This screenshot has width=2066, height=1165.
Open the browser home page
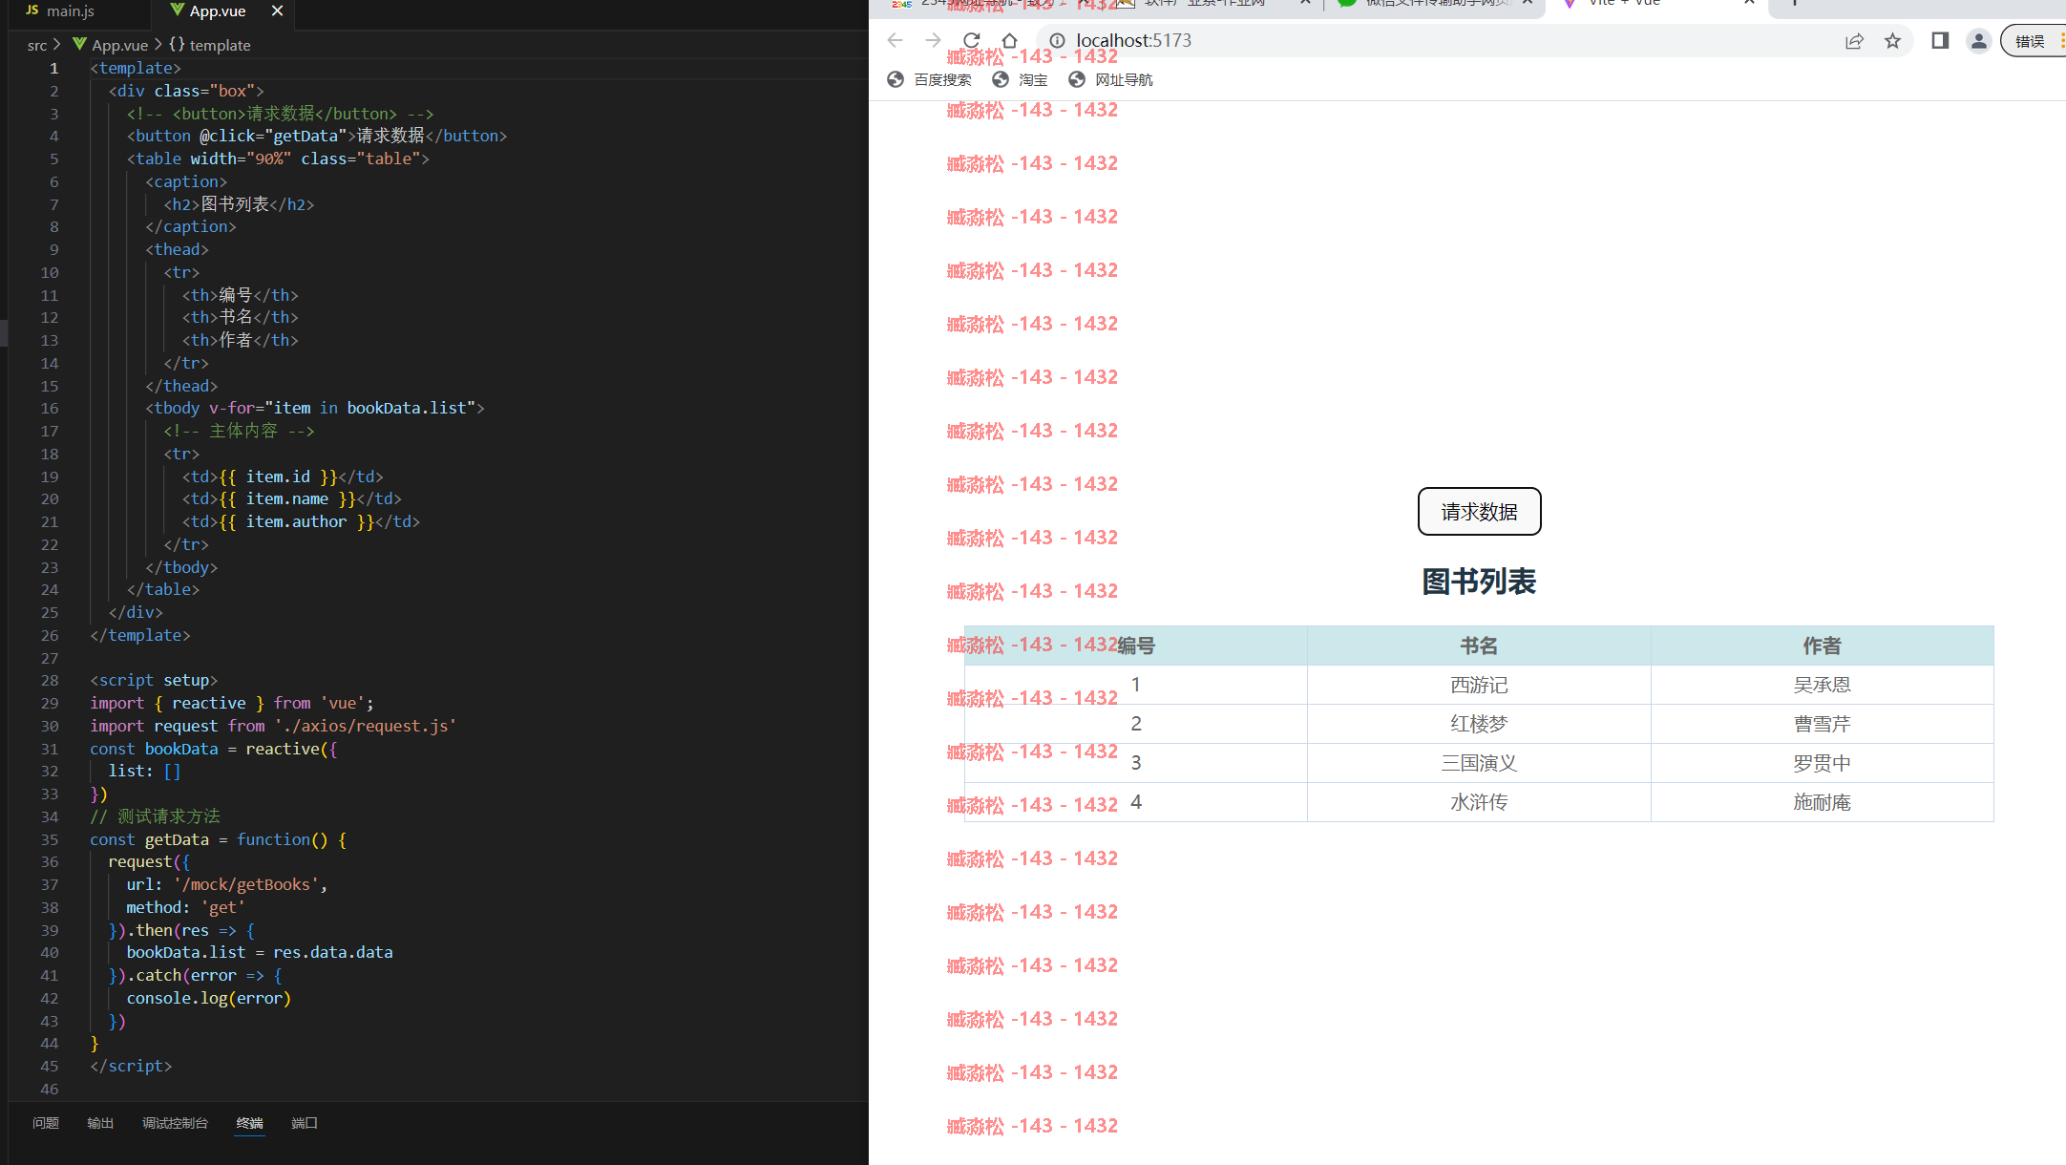[1009, 40]
